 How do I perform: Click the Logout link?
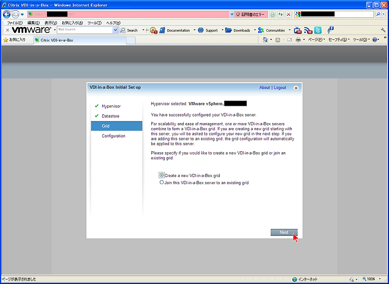click(280, 87)
